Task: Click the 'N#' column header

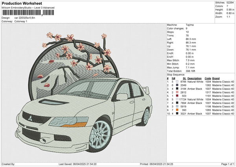Action: coord(173,78)
